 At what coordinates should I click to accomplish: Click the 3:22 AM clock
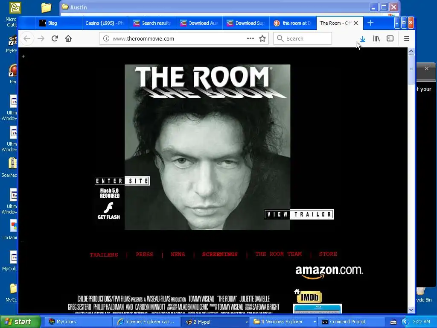(x=421, y=322)
